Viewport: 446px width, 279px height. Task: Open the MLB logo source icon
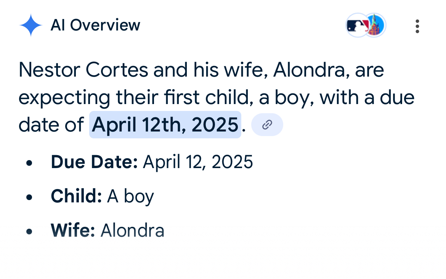357,26
